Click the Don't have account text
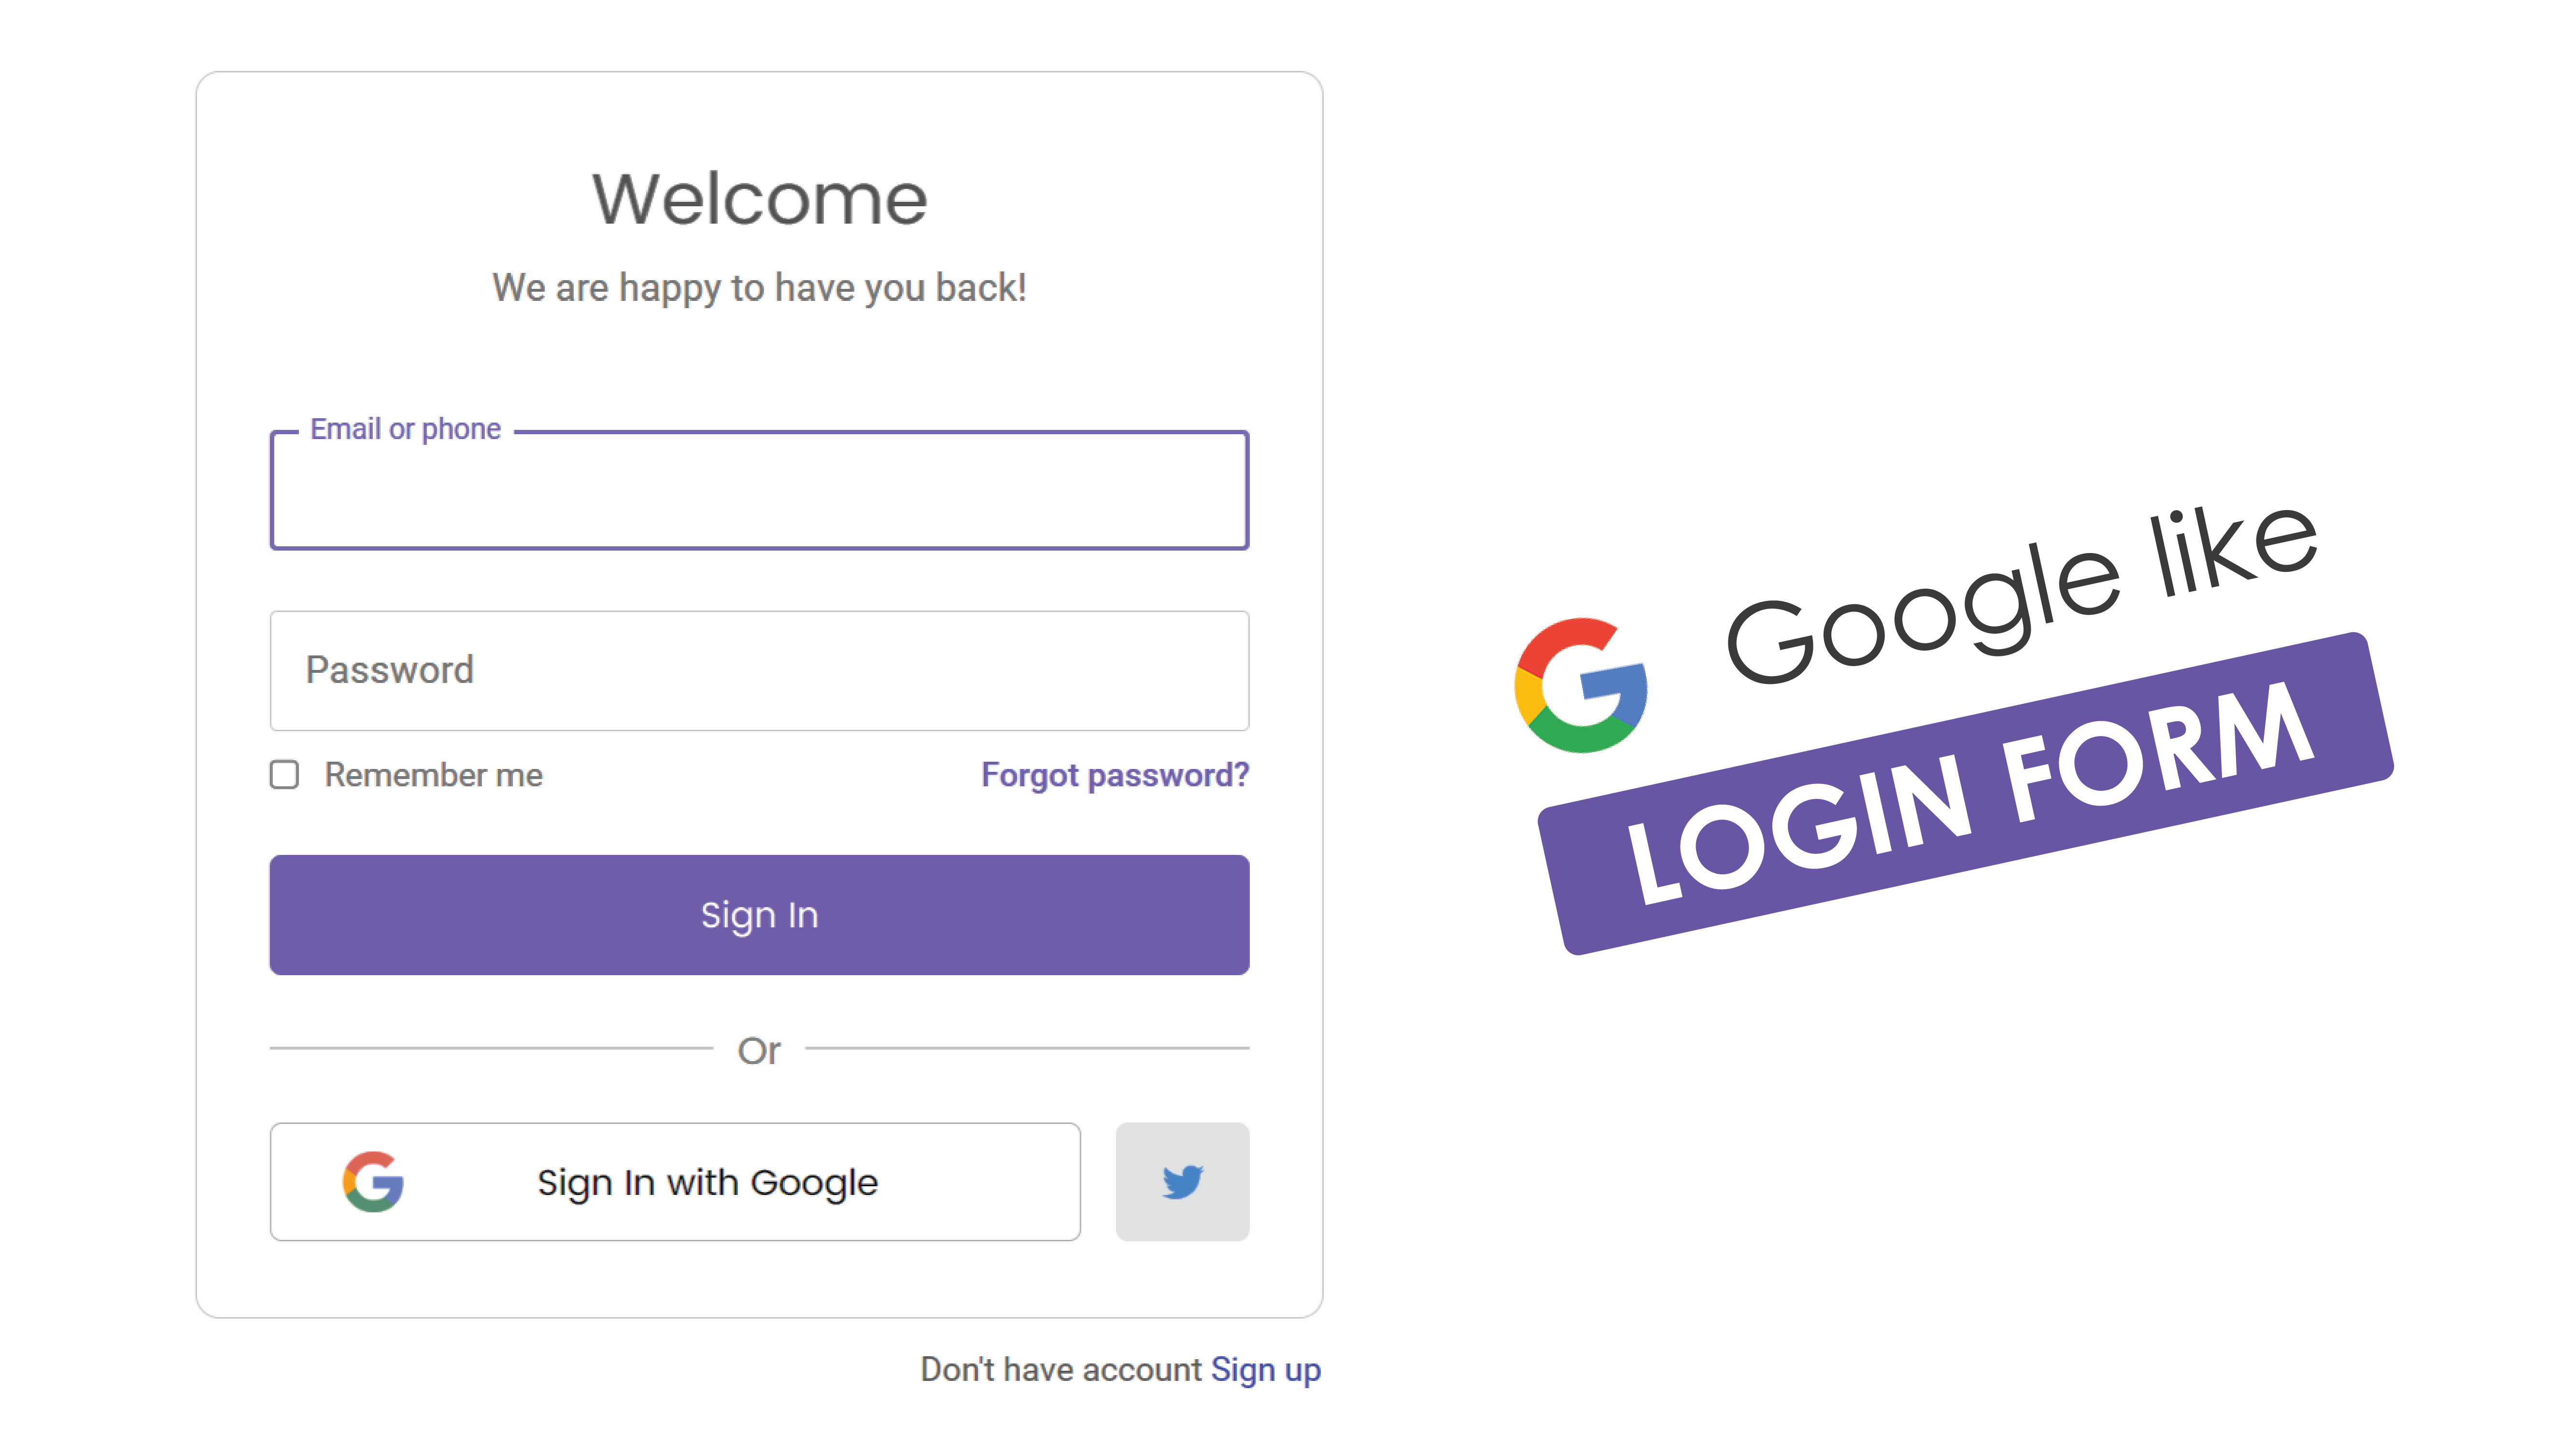Screen dimensions: 2576x1449 click(1061, 1369)
